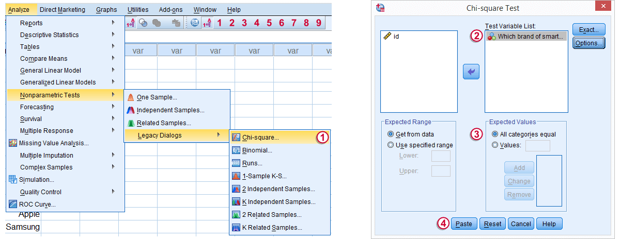Image resolution: width=620 pixels, height=239 pixels.
Task: Click the first Value Labels toolbar icon
Action: click(131, 23)
